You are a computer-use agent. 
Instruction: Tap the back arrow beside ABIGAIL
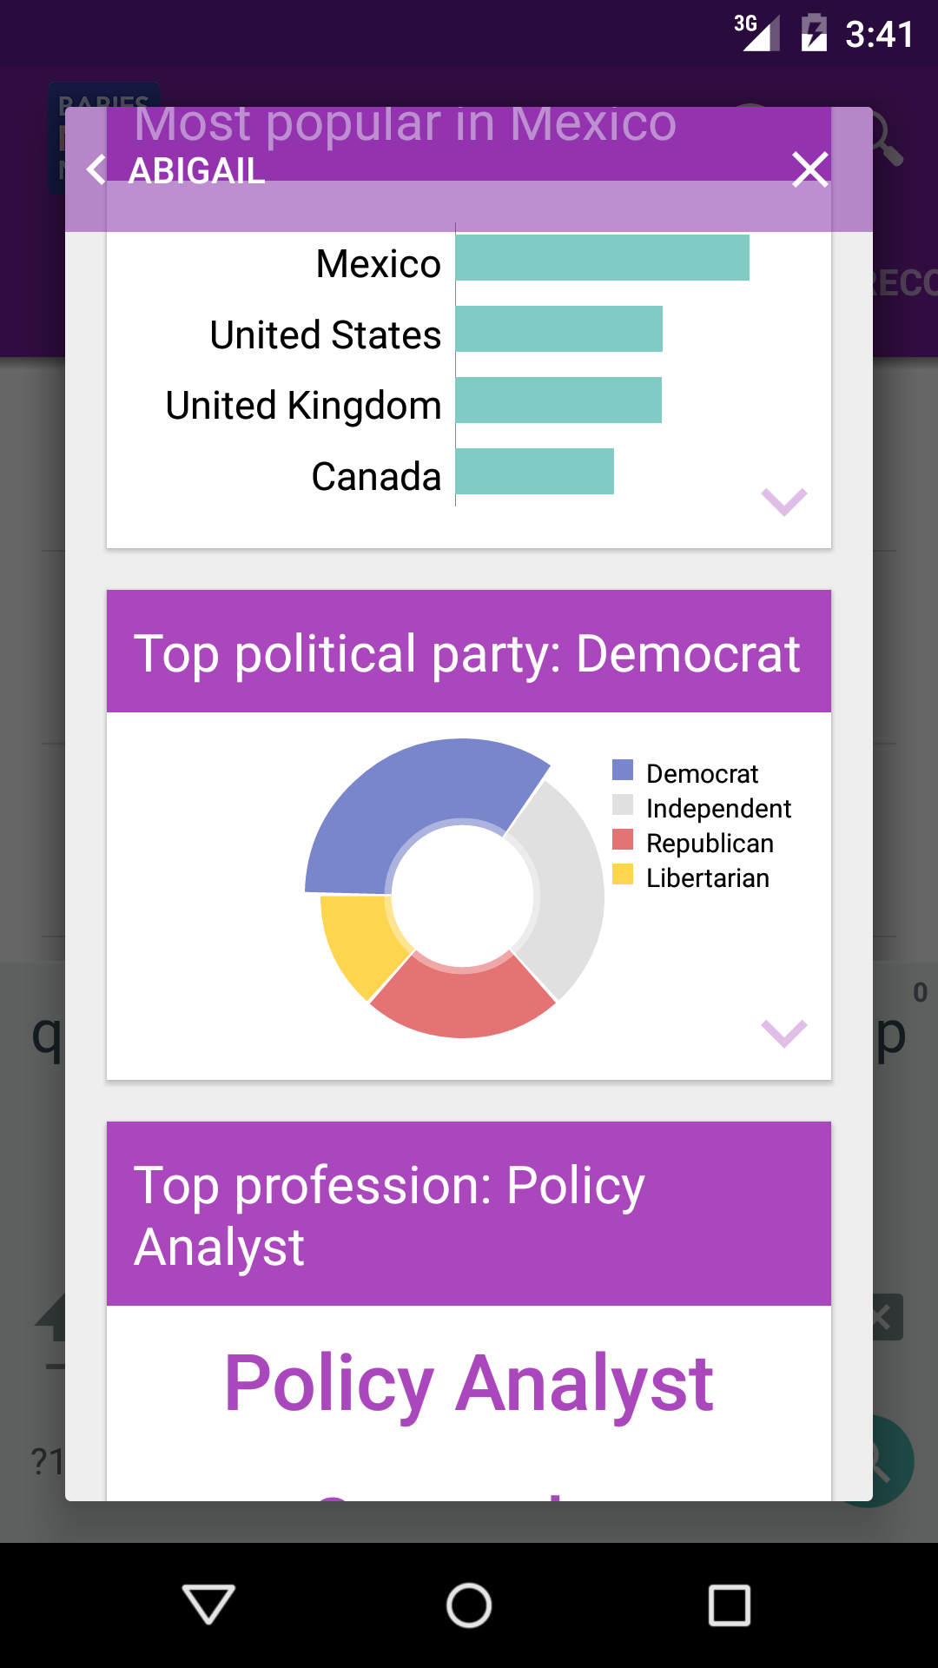(97, 169)
